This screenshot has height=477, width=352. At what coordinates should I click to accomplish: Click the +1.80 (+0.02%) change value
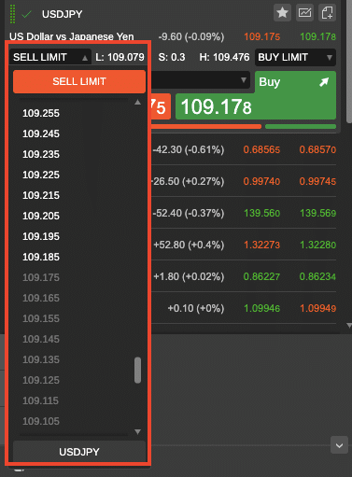[x=189, y=276]
